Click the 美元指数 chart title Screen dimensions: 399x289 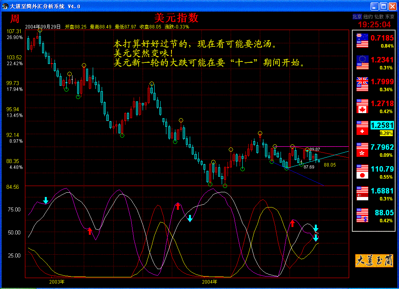point(176,18)
